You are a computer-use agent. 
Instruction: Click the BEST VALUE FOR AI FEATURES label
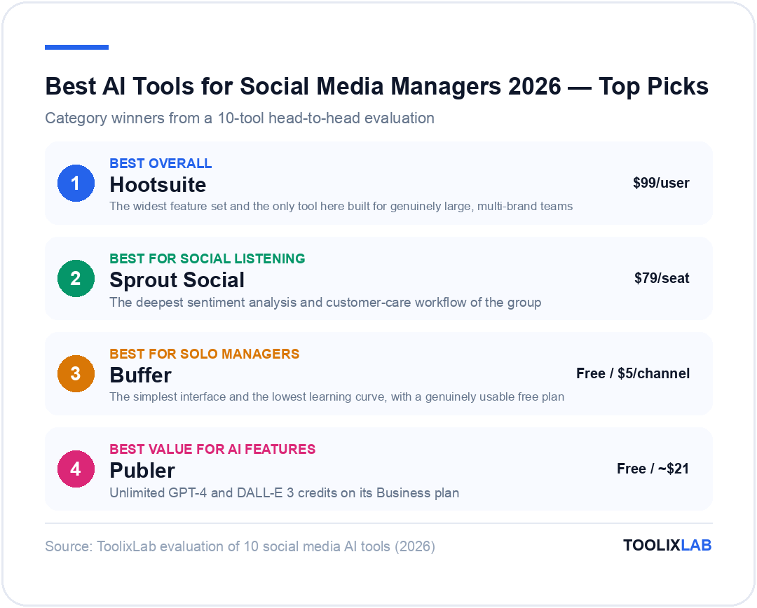(x=212, y=449)
